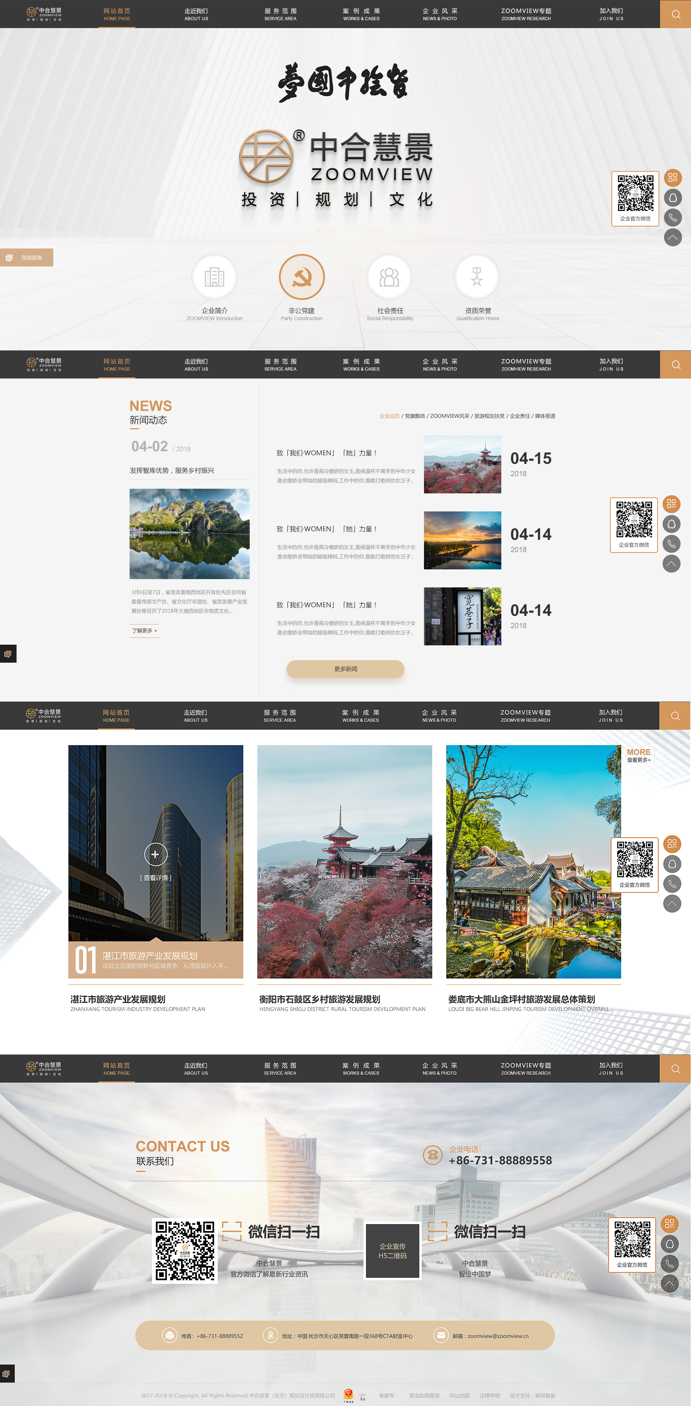Screen dimensions: 691x1406
Task: Open the 在线咨询 chat button
Action: 26,258
